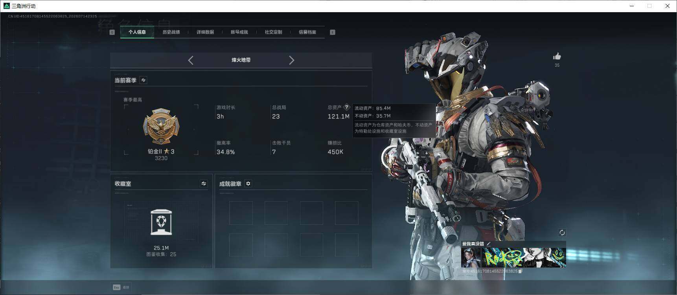Click the Rock graffiti banner card

pyautogui.click(x=524, y=257)
